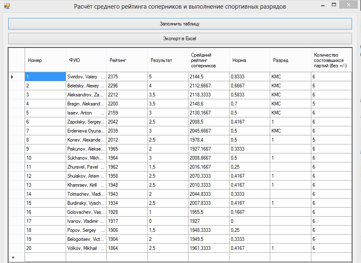Click the application icon in the title bar

point(7,6)
